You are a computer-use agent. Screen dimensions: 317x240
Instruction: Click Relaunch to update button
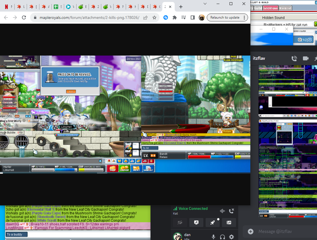click(x=225, y=17)
